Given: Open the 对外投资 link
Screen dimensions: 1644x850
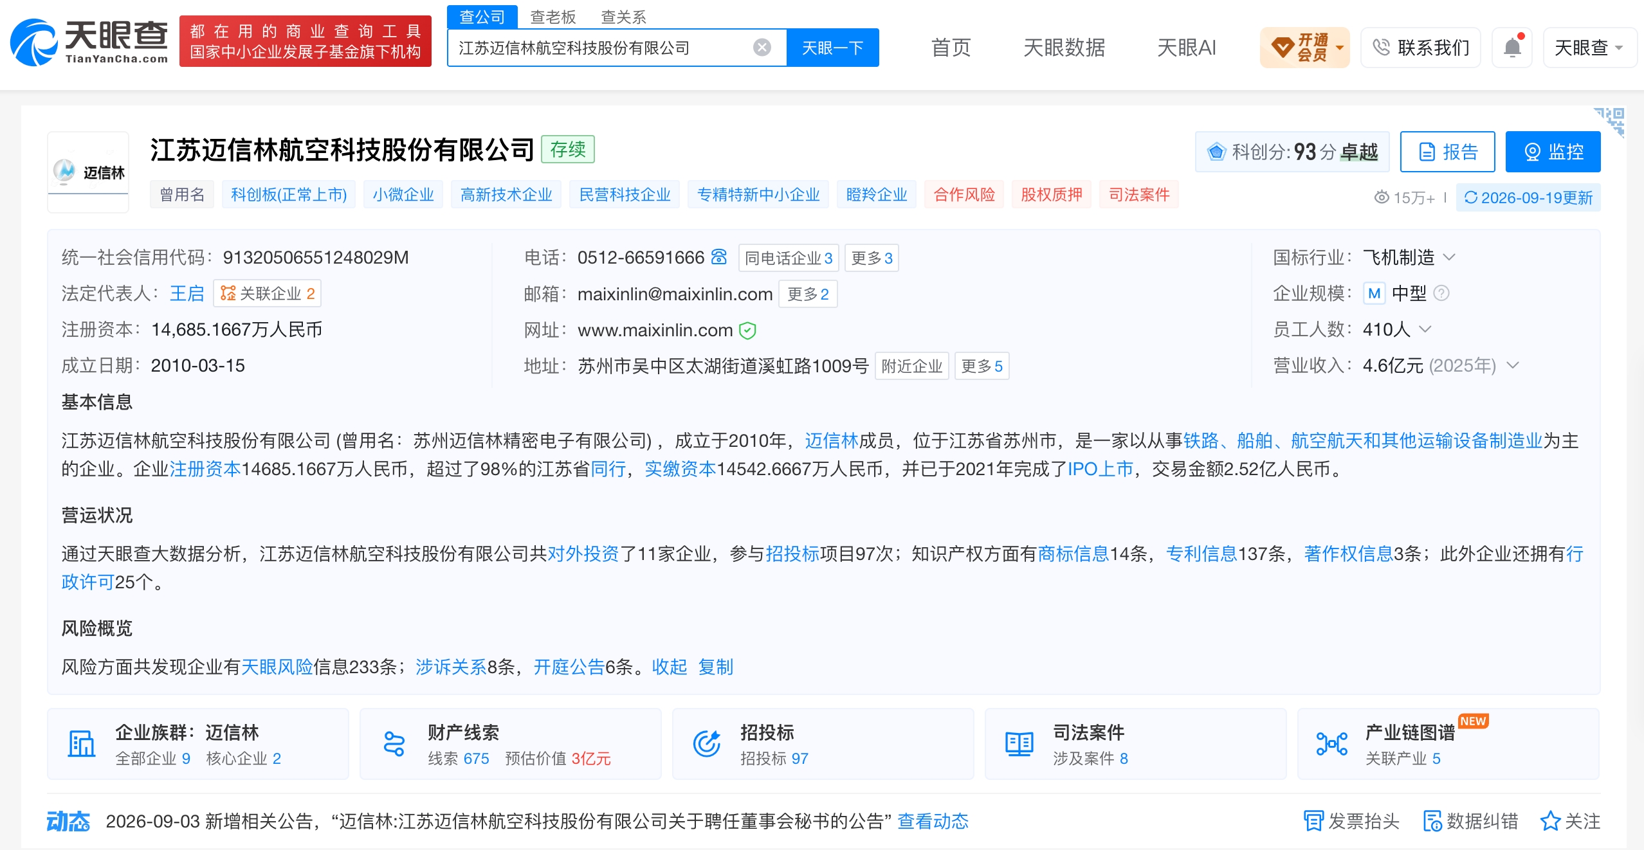Looking at the screenshot, I should [x=583, y=554].
